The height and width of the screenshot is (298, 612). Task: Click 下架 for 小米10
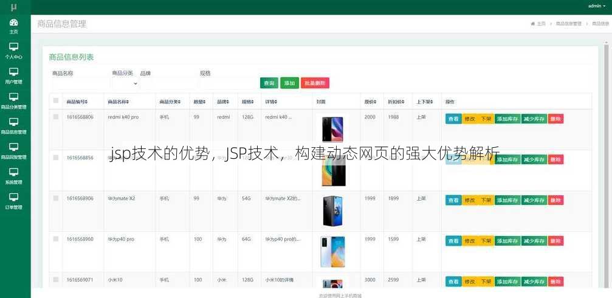(x=486, y=281)
